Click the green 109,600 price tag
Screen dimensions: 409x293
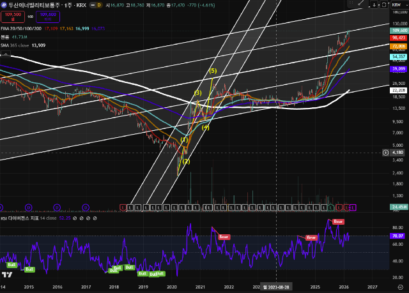click(x=399, y=31)
